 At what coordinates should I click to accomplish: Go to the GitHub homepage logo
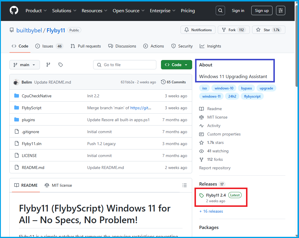coord(14,10)
